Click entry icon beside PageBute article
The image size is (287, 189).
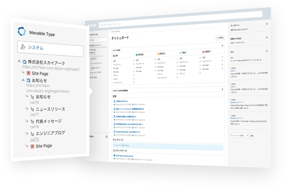coord(115,132)
